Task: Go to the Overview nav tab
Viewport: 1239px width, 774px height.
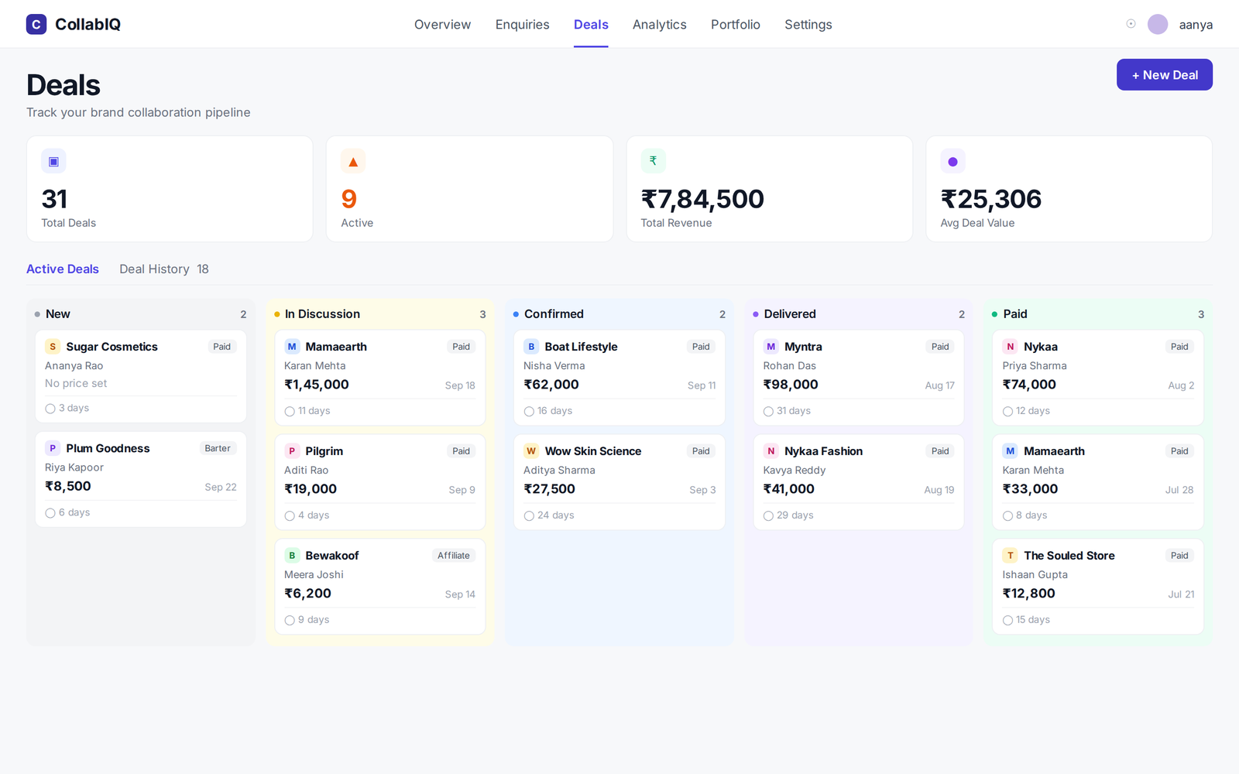Action: (x=442, y=25)
